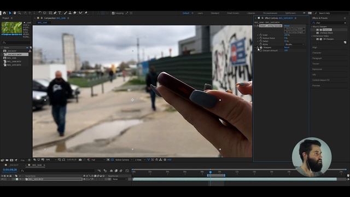
Task: Switch to the Default workspace
Action: [186, 13]
